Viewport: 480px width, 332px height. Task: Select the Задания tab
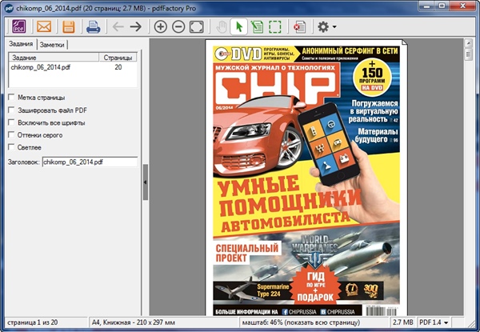tap(21, 44)
